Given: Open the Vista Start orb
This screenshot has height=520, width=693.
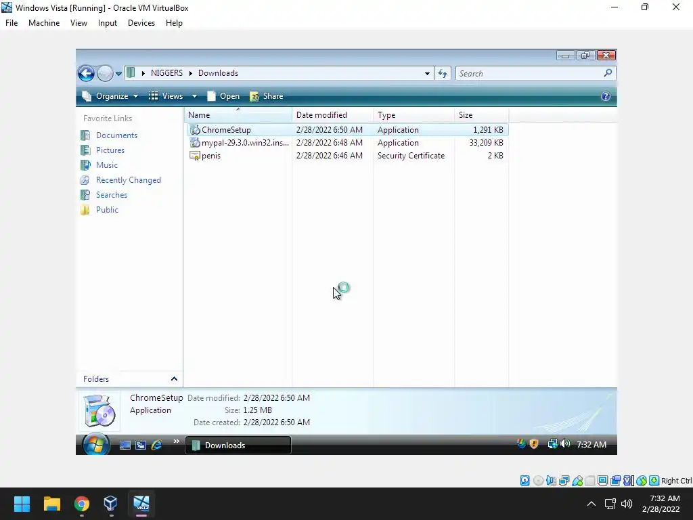Looking at the screenshot, I should coord(95,444).
